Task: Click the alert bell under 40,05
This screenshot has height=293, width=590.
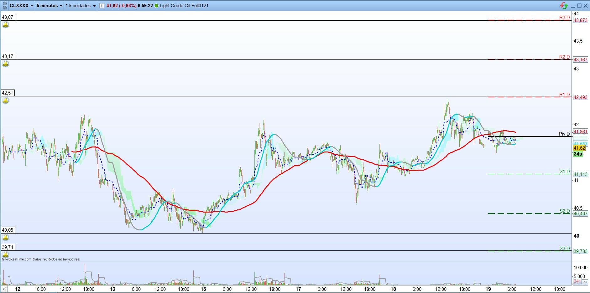Action: coord(5,238)
